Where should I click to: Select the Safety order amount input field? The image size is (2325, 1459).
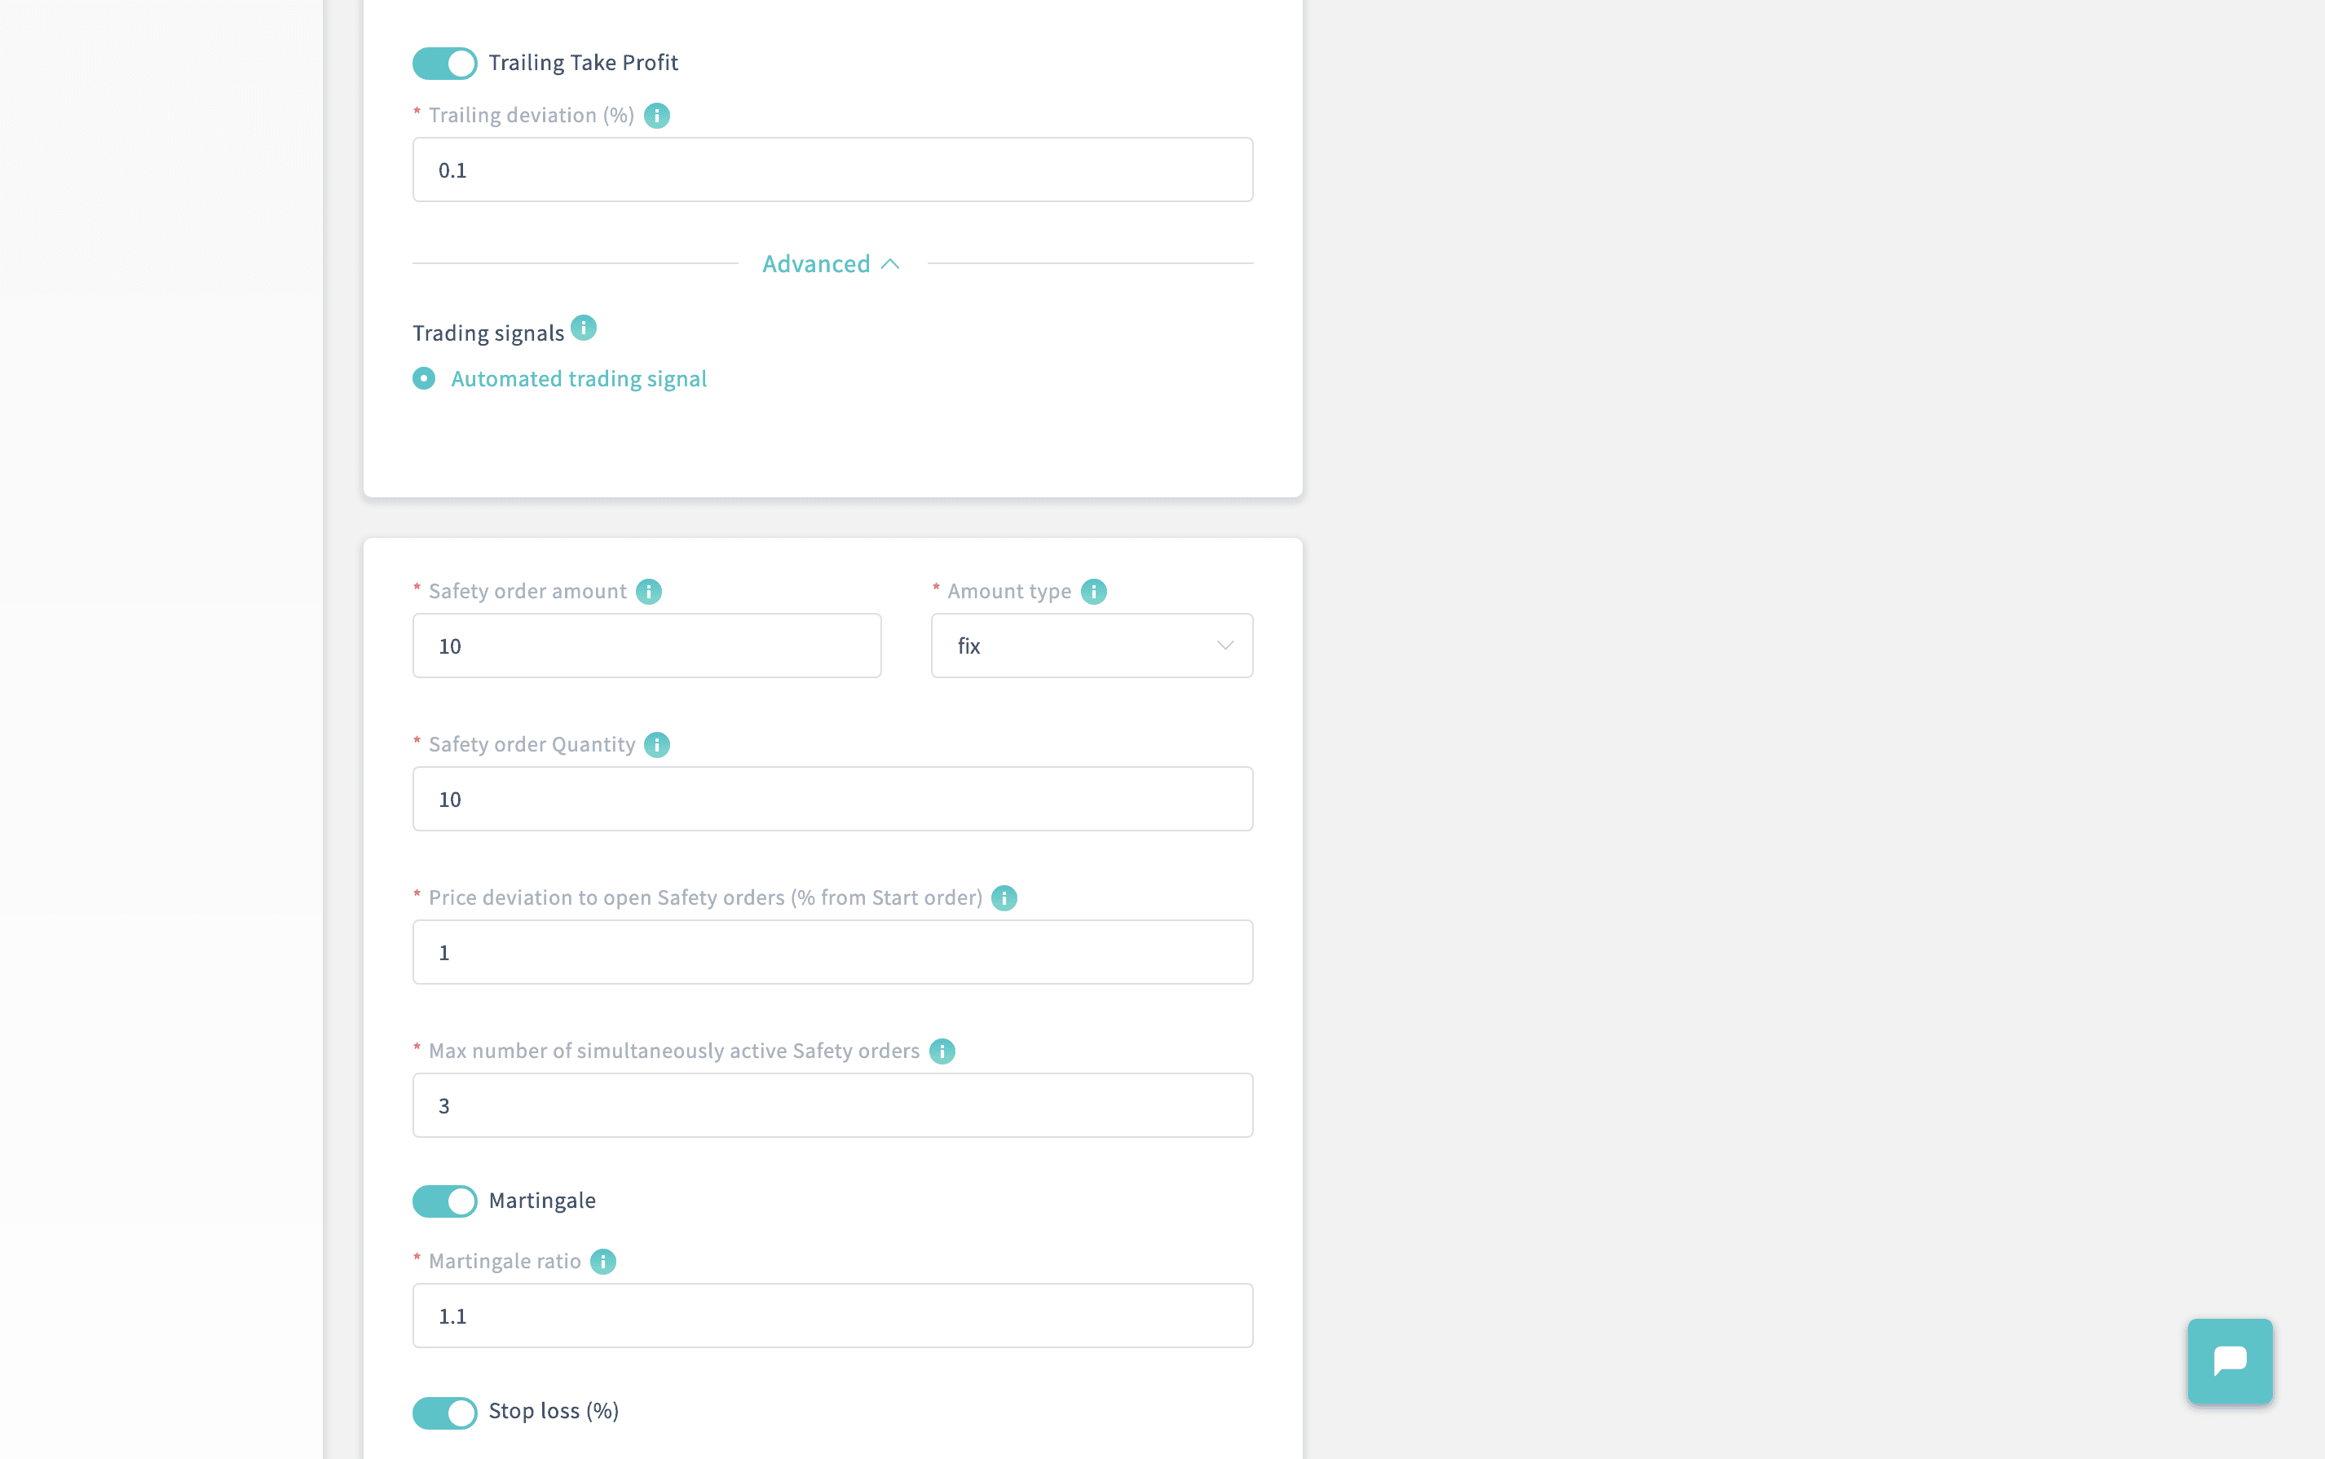point(647,646)
